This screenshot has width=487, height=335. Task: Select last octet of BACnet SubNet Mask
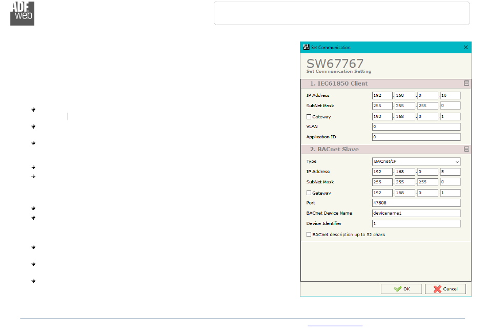tap(450, 182)
